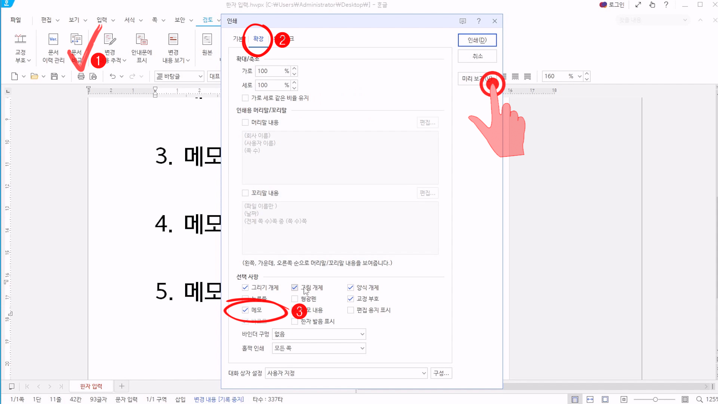Click the help question mark in print dialog
This screenshot has height=404, width=718.
478,21
